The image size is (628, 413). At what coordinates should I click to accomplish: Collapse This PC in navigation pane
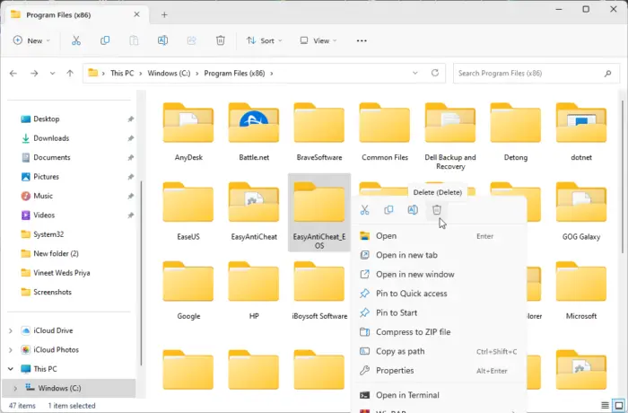(x=11, y=369)
